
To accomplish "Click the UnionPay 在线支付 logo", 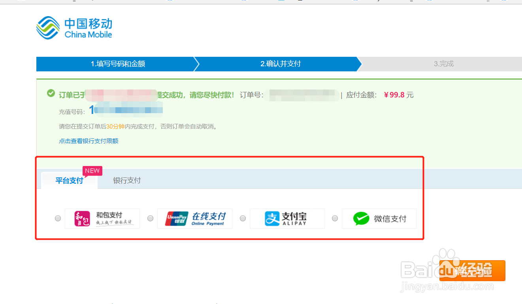I will 195,219.
